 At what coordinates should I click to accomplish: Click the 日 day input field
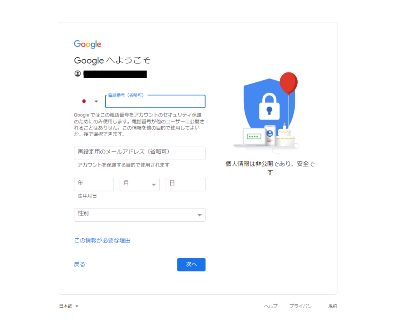[185, 184]
